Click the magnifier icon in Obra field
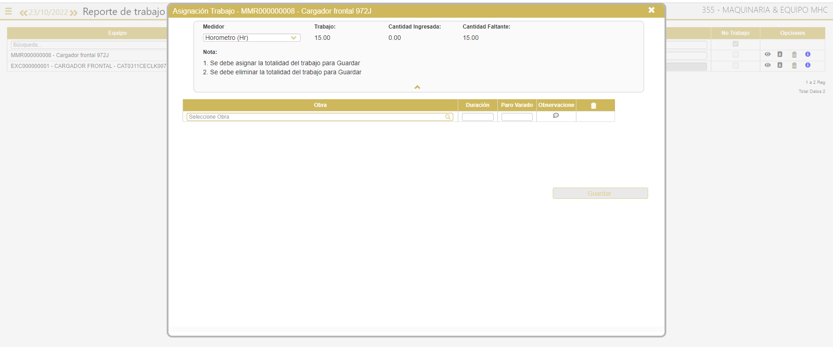 point(448,117)
